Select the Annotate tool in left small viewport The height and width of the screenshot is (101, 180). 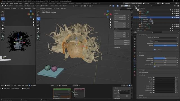[3, 33]
